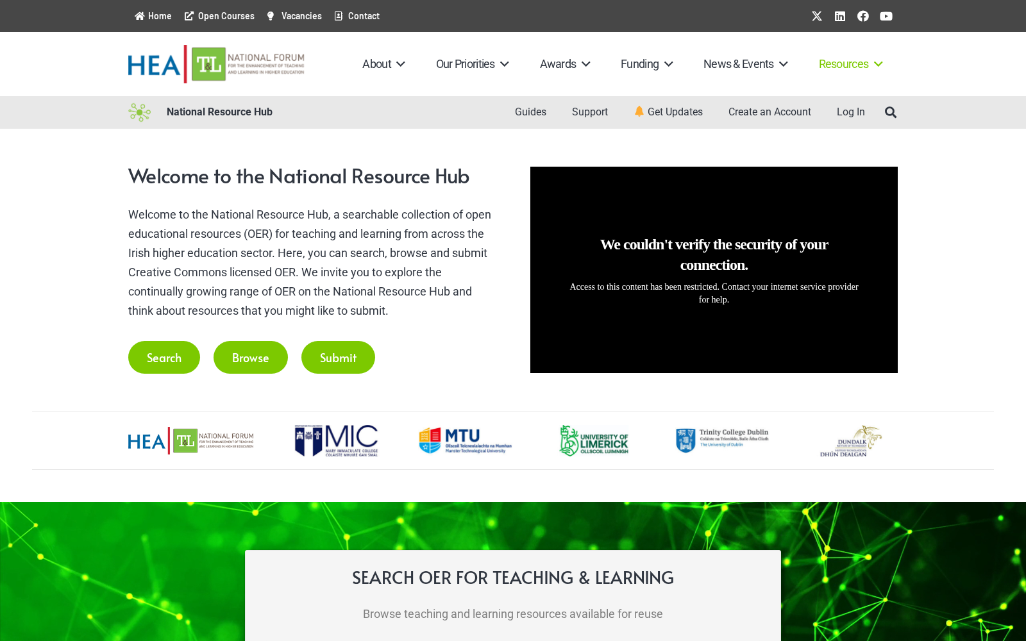Click the search magnifier icon
Image resolution: width=1026 pixels, height=641 pixels.
(891, 112)
